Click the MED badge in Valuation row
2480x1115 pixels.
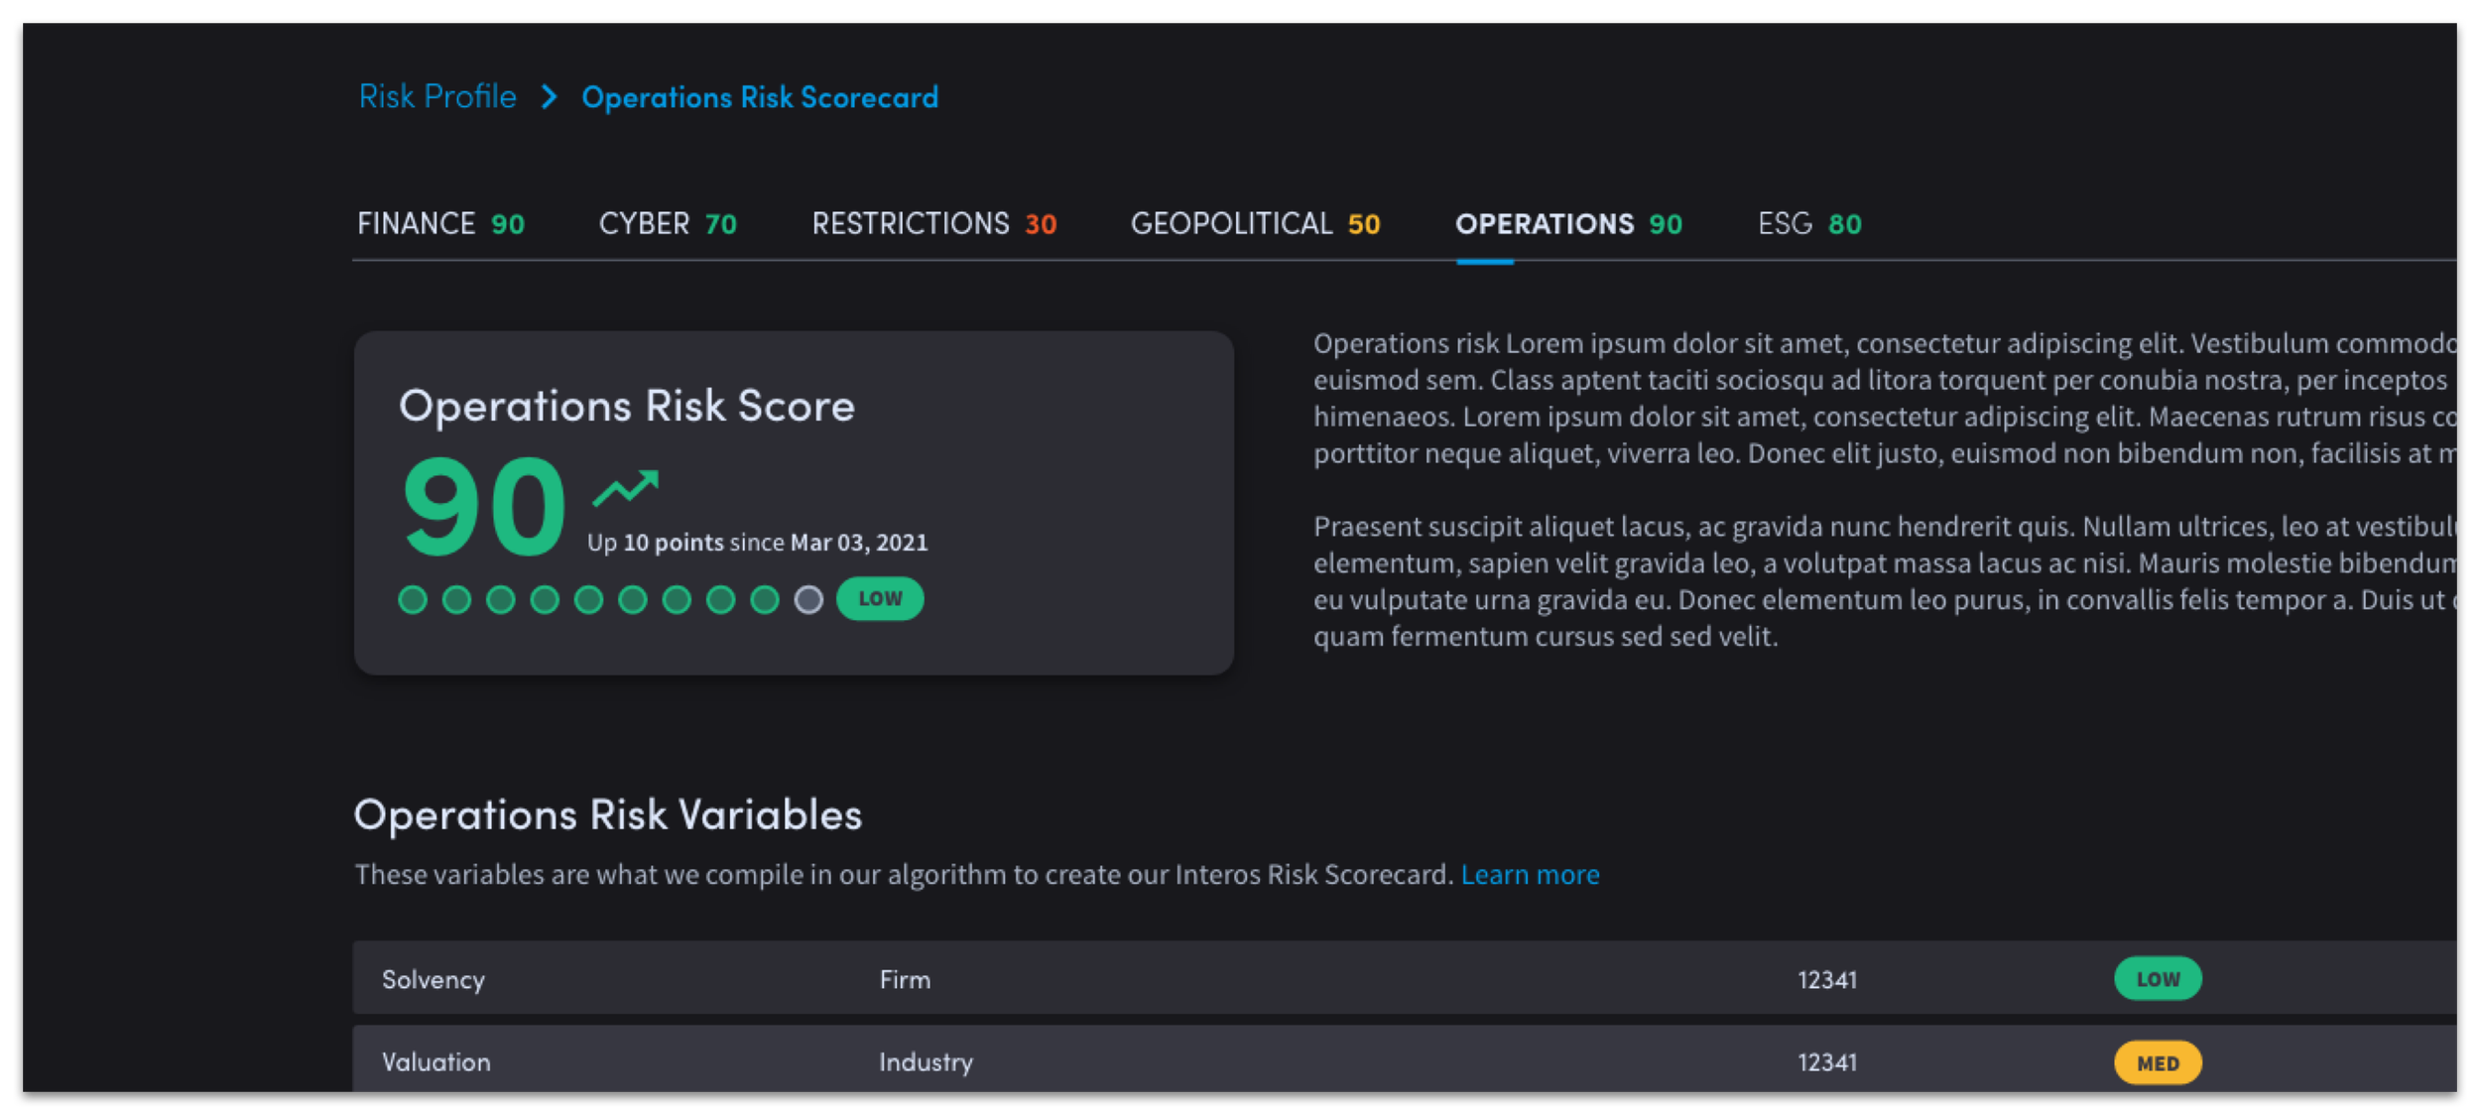pyautogui.click(x=2158, y=1062)
